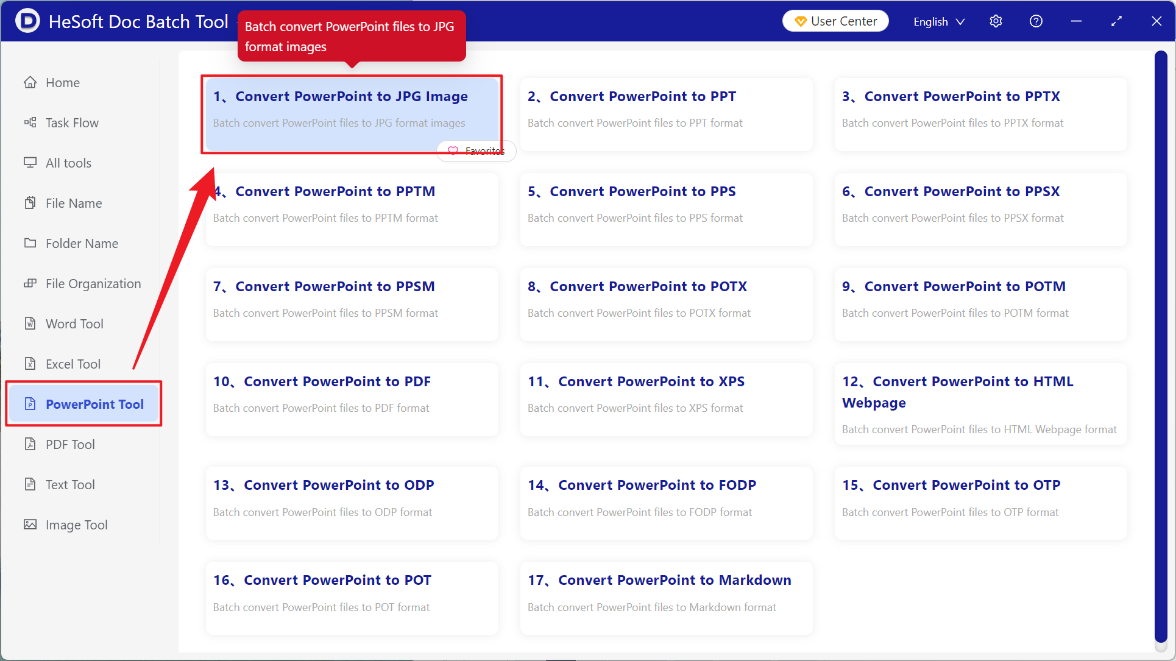Click the All tools monitor icon

point(30,163)
